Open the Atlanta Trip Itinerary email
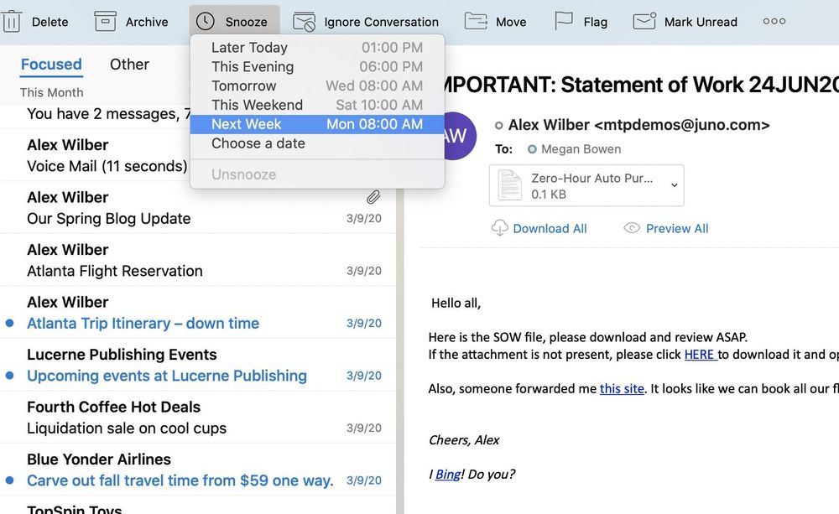Viewport: 839px width, 514px height. tap(143, 324)
